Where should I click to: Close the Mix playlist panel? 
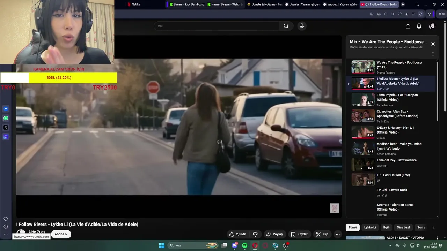coord(433,44)
